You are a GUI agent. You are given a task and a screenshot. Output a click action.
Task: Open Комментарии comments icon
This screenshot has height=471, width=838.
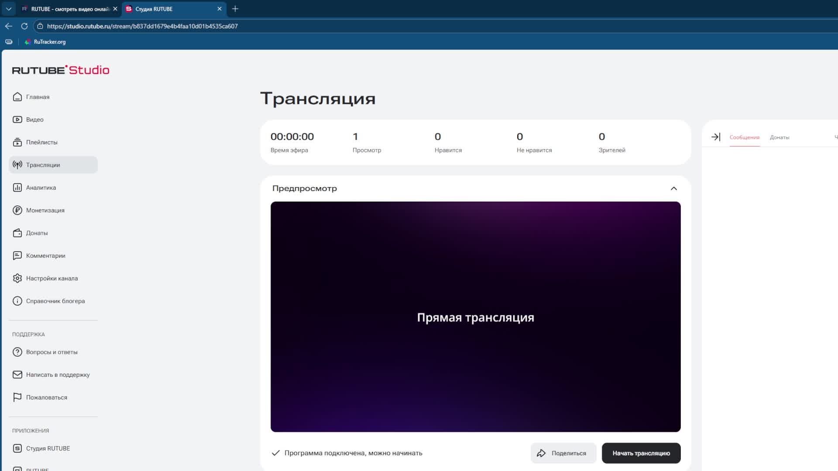[x=17, y=256]
